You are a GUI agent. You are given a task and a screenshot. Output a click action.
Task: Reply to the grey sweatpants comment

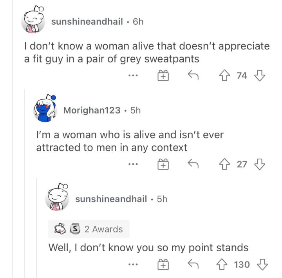193,75
